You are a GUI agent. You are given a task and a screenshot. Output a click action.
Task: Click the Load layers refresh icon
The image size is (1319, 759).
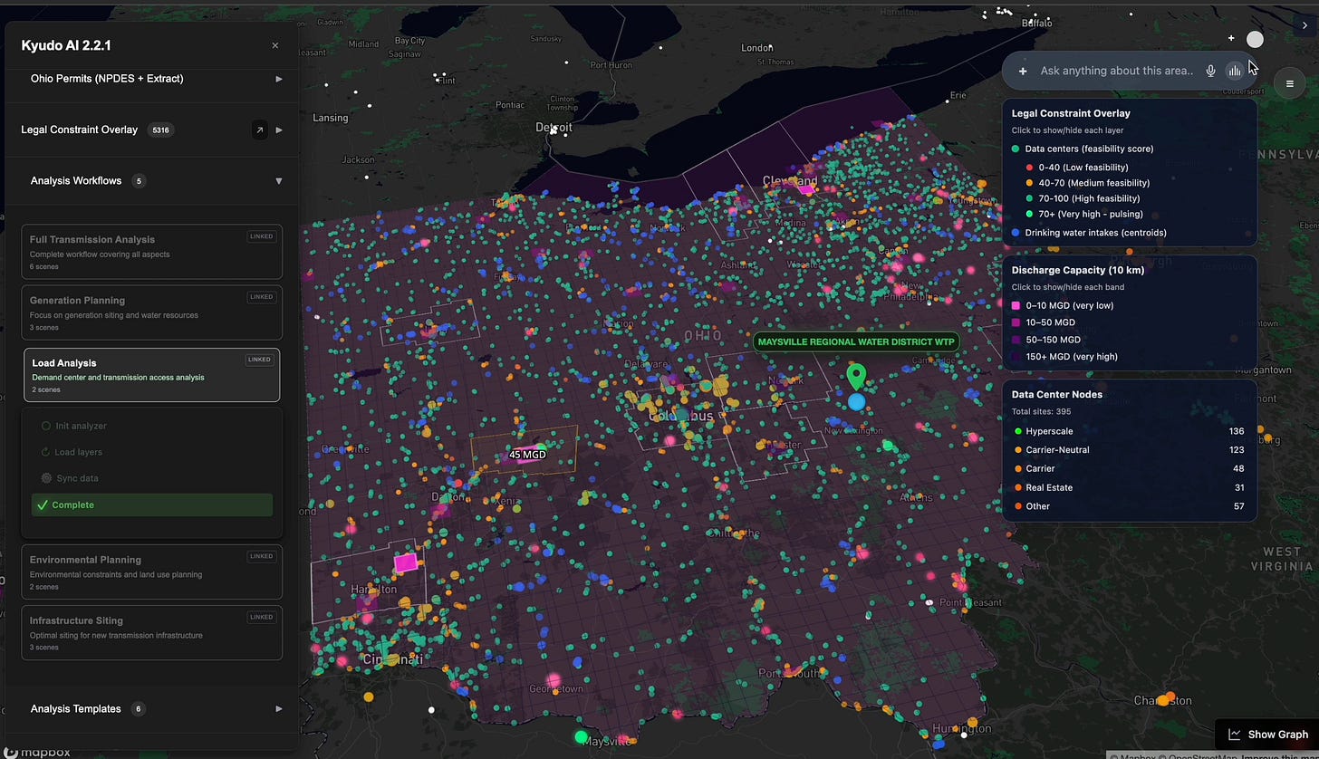46,452
